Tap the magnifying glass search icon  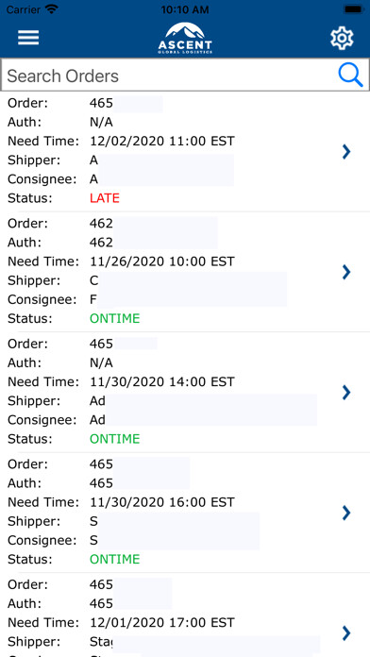[350, 76]
